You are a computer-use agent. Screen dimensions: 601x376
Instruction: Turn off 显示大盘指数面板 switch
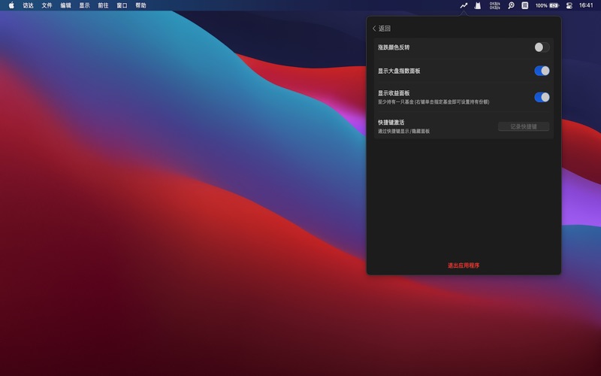[x=542, y=71]
